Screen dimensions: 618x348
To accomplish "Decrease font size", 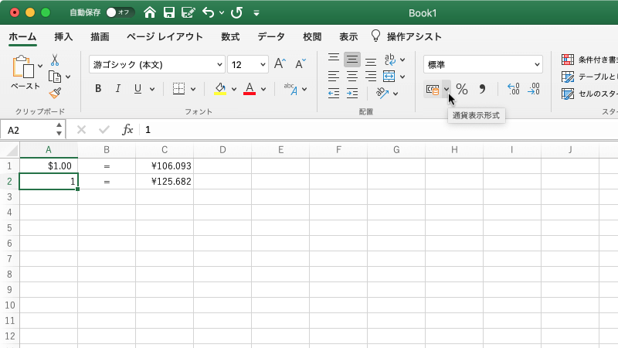I will click(301, 63).
